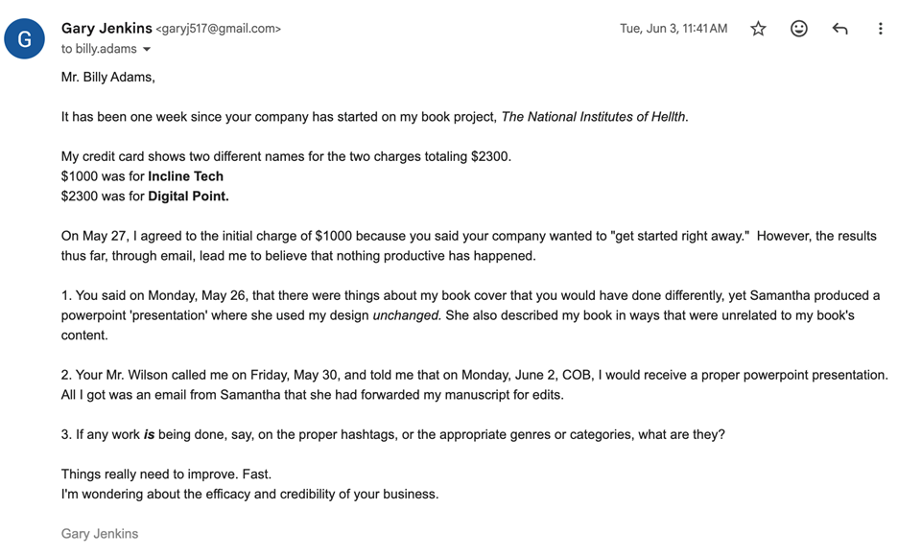
Task: Click the blue G sender avatar
Action: click(25, 38)
